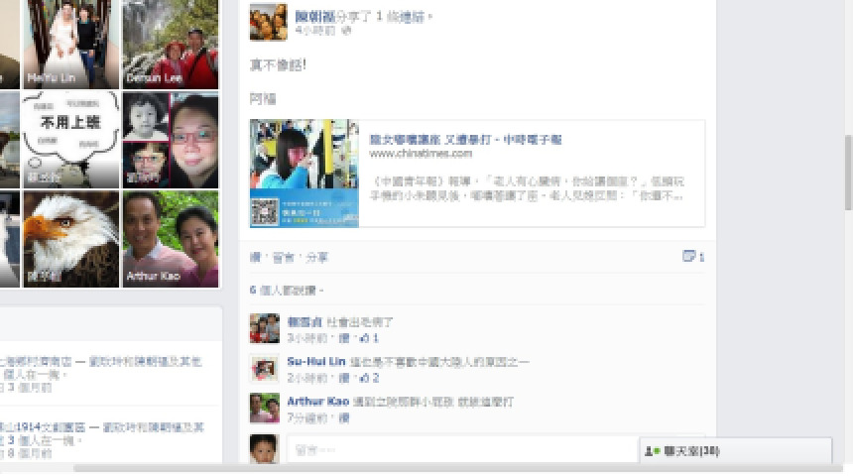Open the bald eagle friend thumbnail

pyautogui.click(x=70, y=239)
